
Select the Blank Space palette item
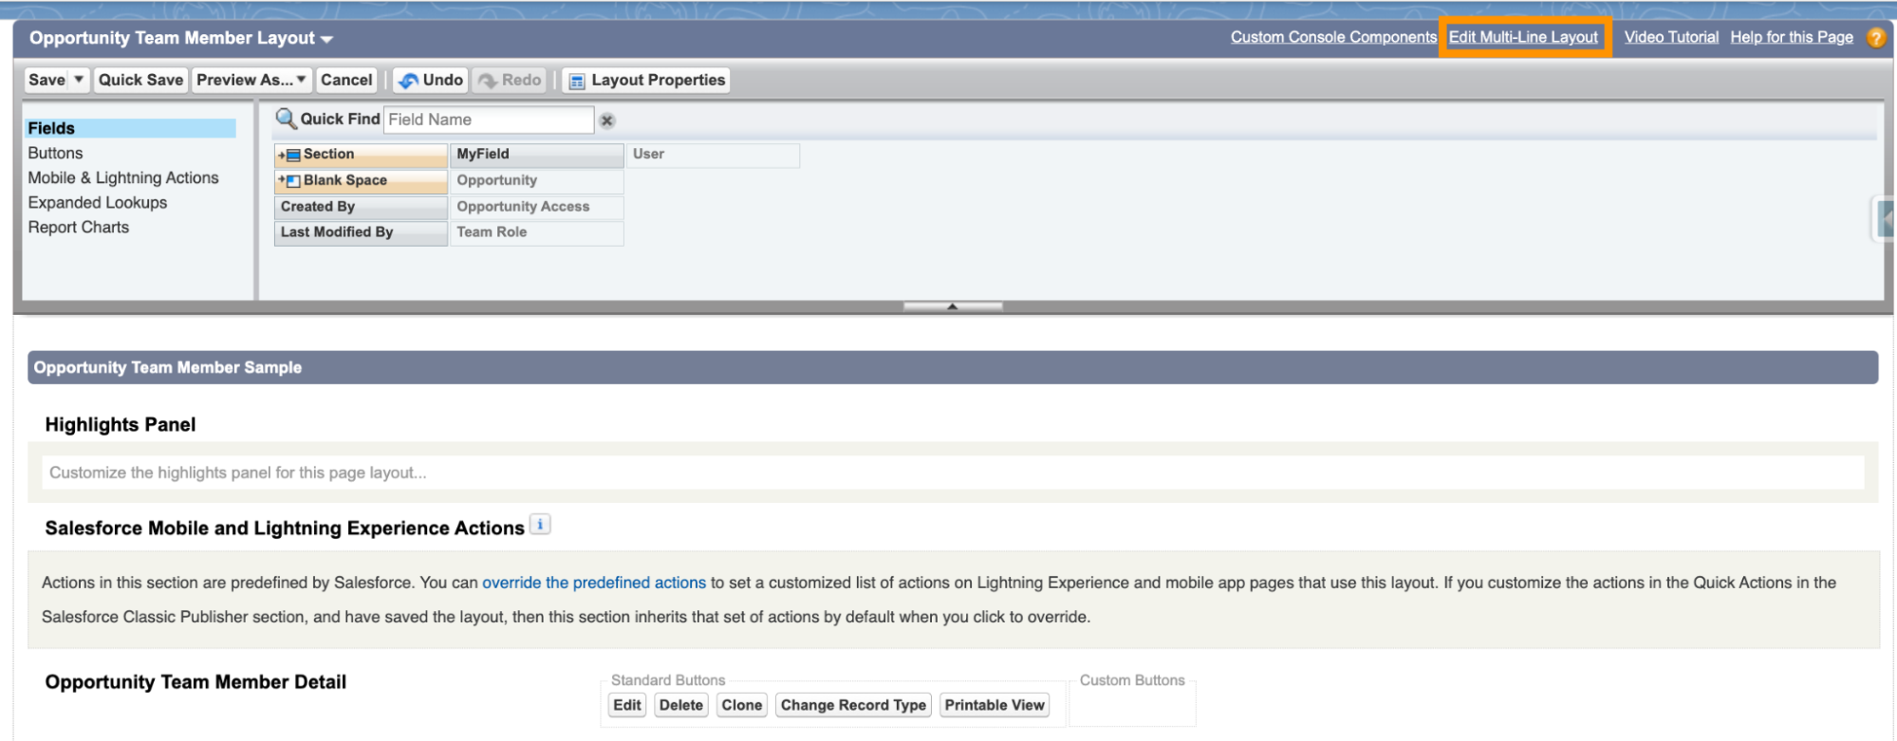tap(361, 180)
